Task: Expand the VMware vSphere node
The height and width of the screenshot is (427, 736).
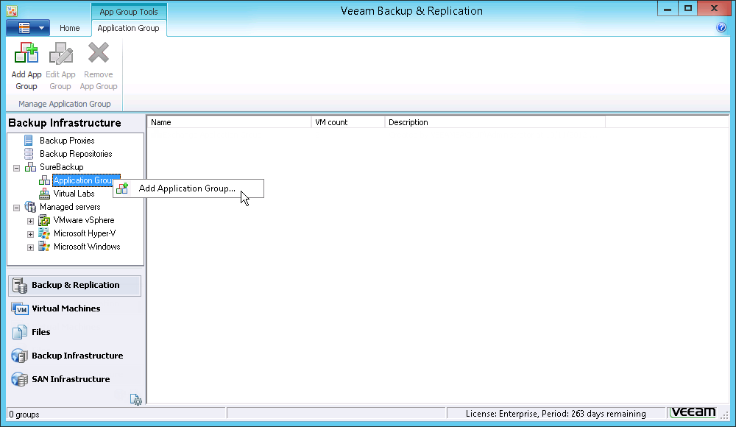Action: [30, 221]
